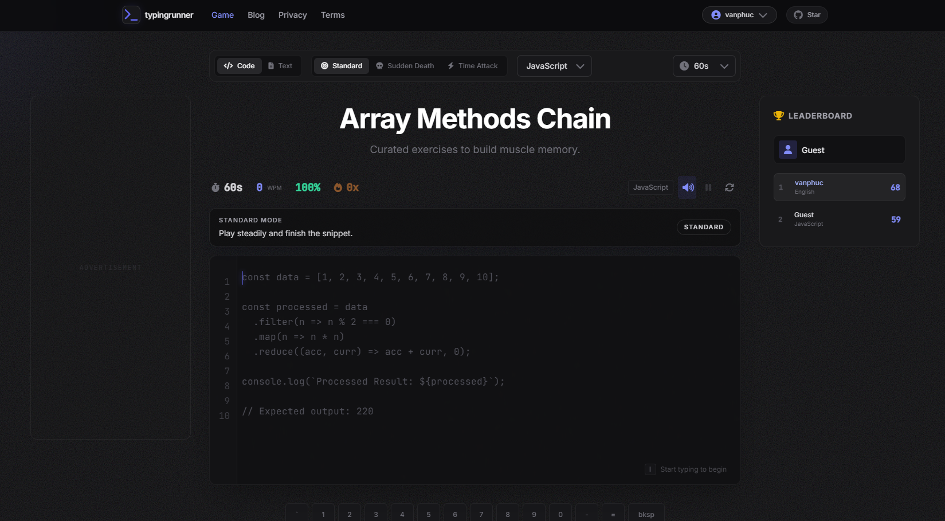
Task: Select the Code mode toggle
Action: pyautogui.click(x=239, y=66)
